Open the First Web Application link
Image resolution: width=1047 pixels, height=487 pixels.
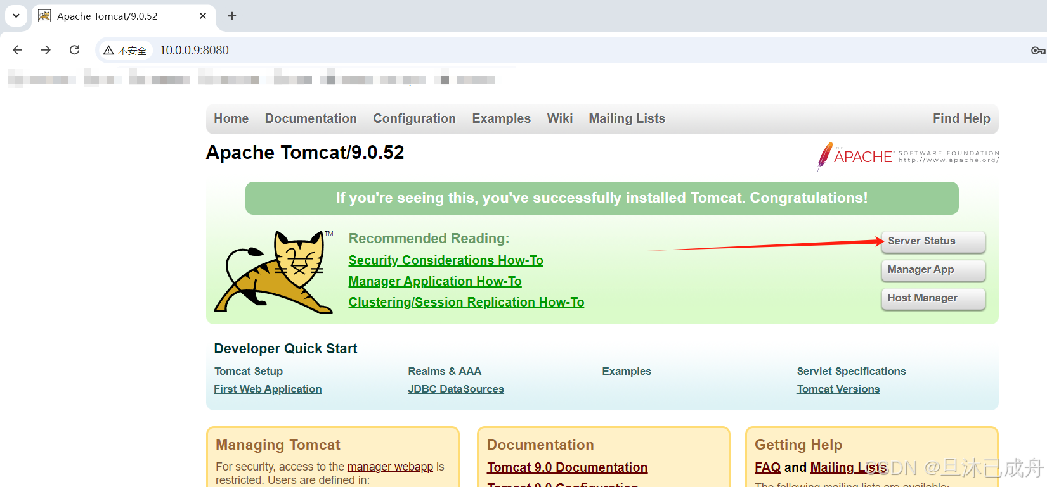(268, 389)
